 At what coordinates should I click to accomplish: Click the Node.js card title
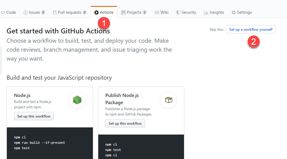[x=22, y=95]
